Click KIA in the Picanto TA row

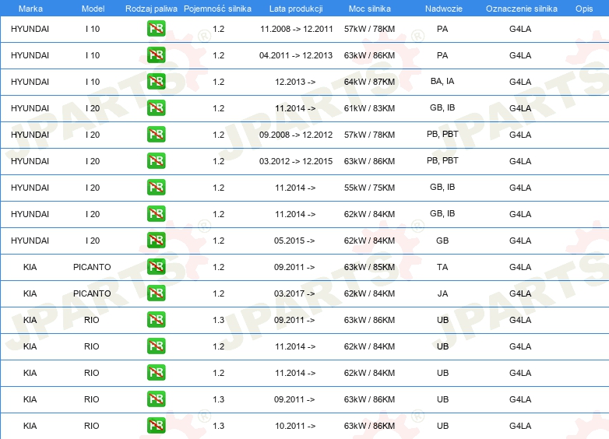coord(30,267)
